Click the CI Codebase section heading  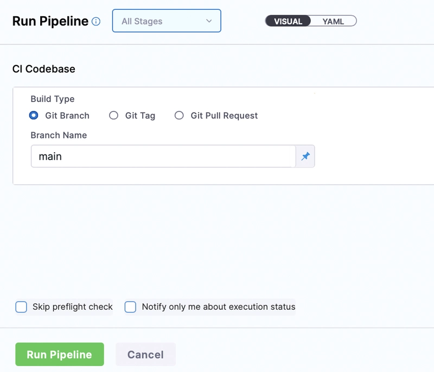coord(43,69)
